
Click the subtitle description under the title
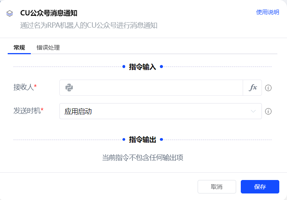click(x=89, y=26)
